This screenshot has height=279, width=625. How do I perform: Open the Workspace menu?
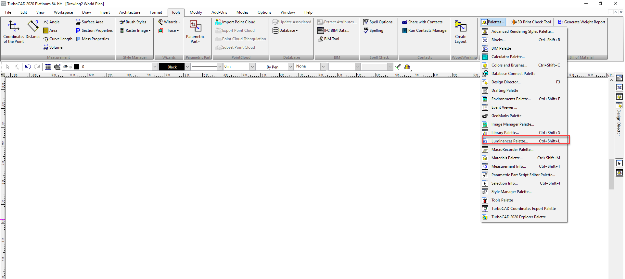click(x=63, y=12)
